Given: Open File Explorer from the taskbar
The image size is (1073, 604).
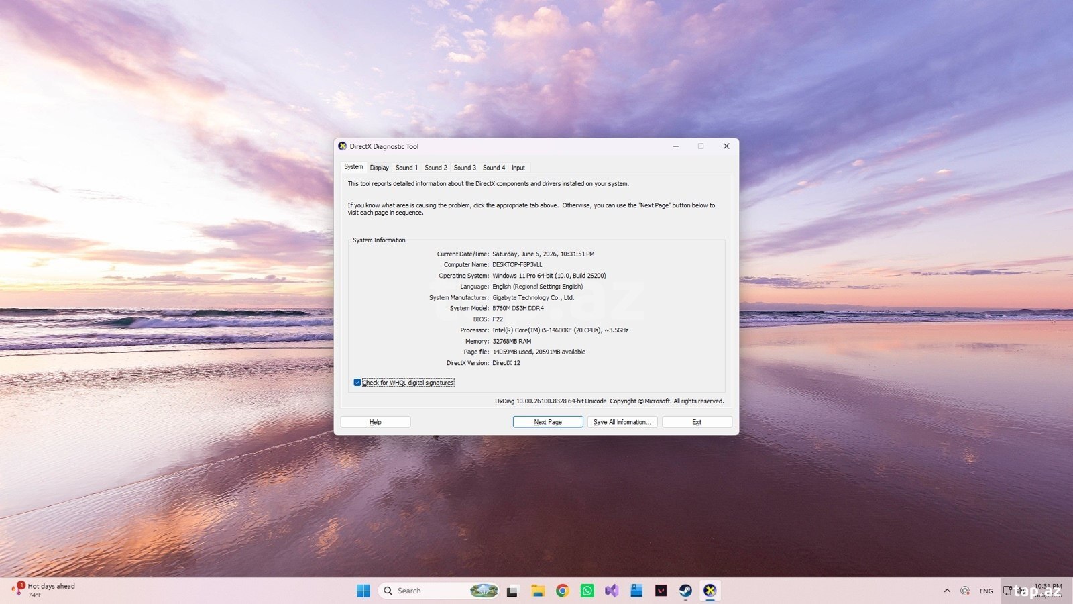Looking at the screenshot, I should tap(538, 591).
